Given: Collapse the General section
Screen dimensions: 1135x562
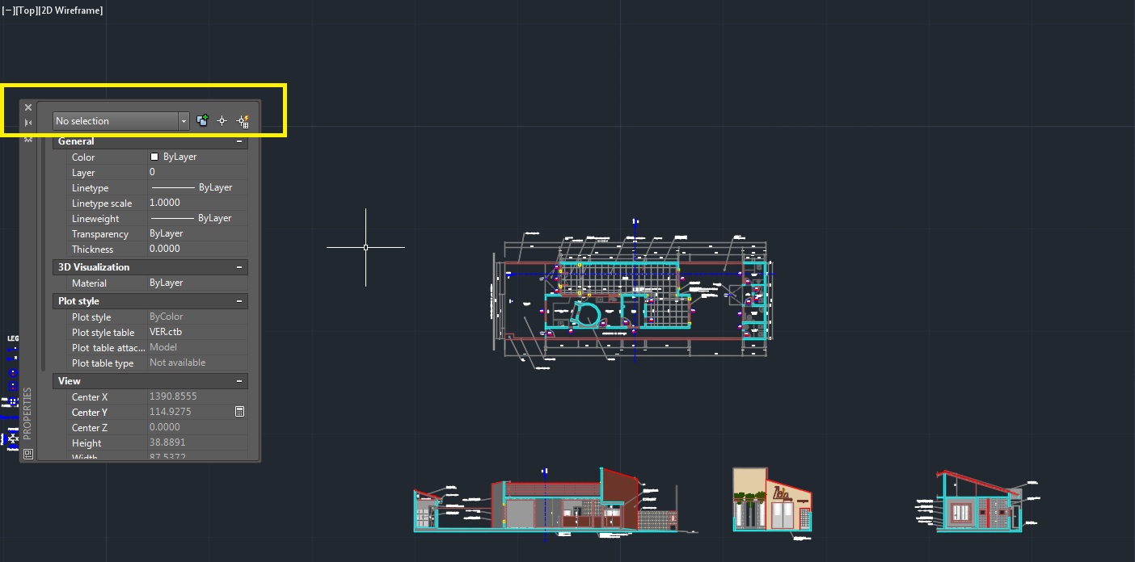Looking at the screenshot, I should click(239, 141).
